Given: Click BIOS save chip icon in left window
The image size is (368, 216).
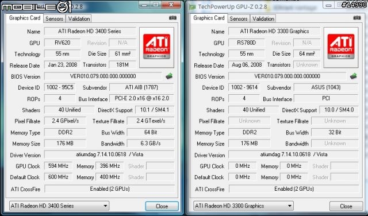Looking at the screenshot, I should coord(169,76).
